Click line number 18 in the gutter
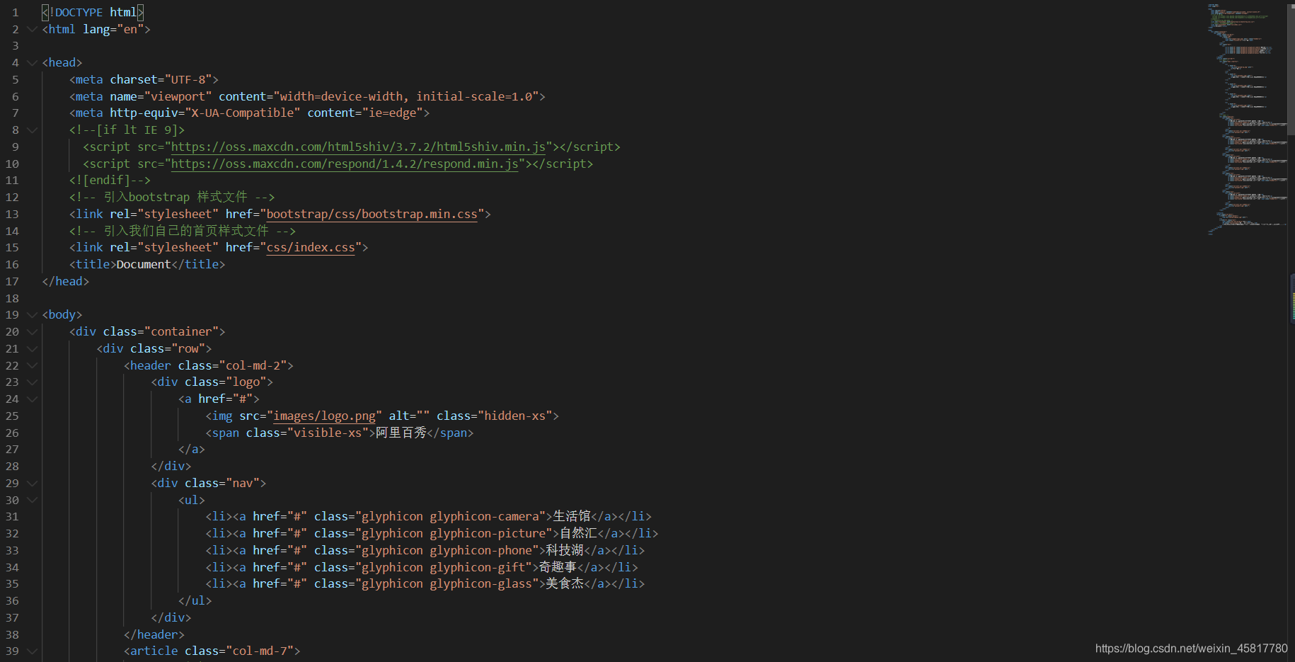 (x=12, y=298)
